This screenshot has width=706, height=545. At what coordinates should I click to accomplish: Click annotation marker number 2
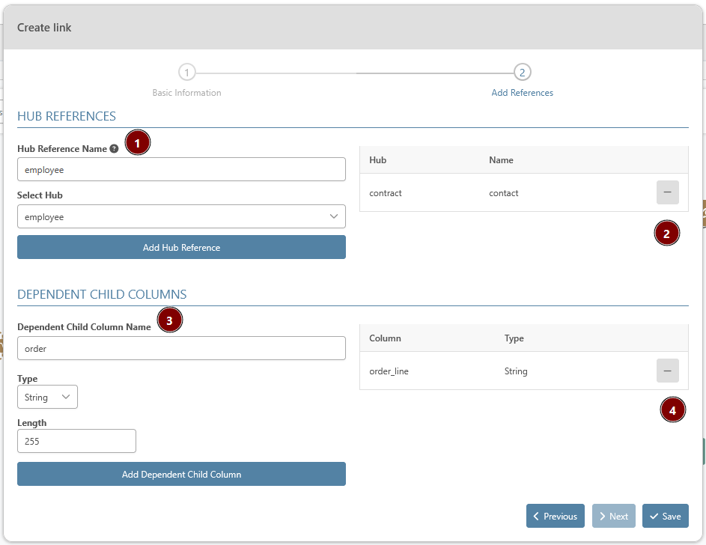point(666,234)
